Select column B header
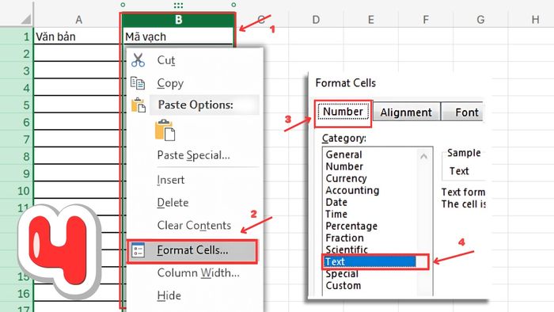The width and height of the screenshot is (554, 312). [x=178, y=20]
